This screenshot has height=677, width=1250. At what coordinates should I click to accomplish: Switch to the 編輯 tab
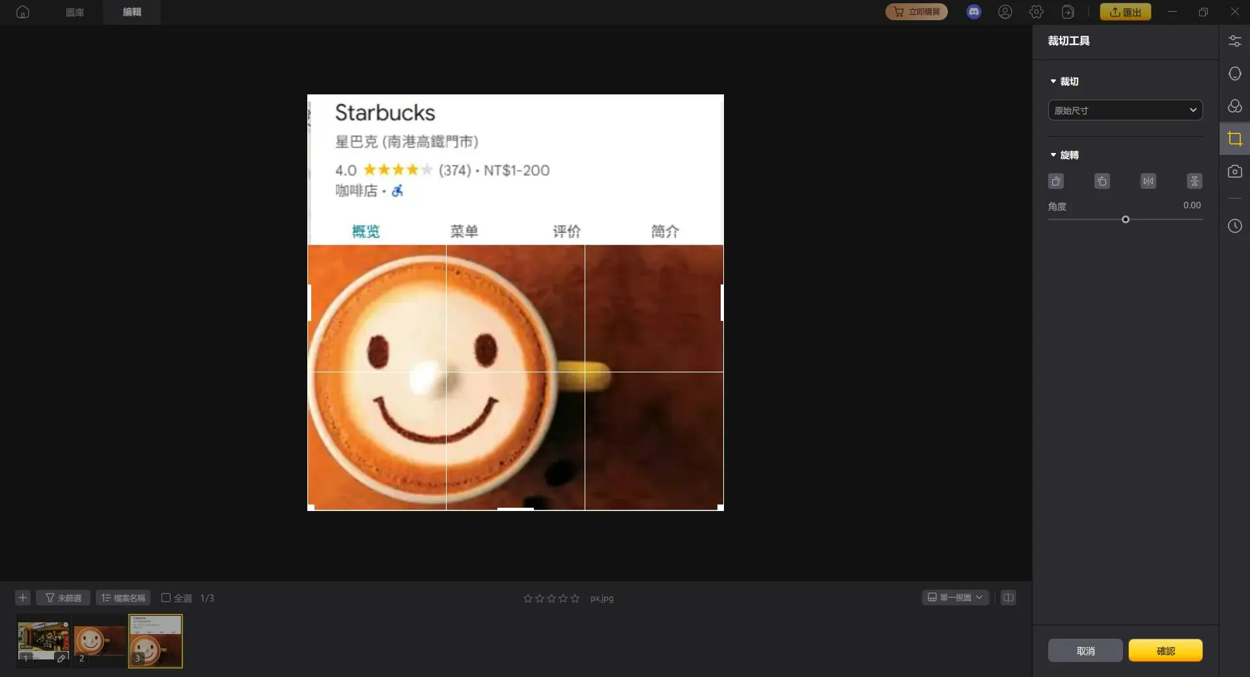pos(132,12)
